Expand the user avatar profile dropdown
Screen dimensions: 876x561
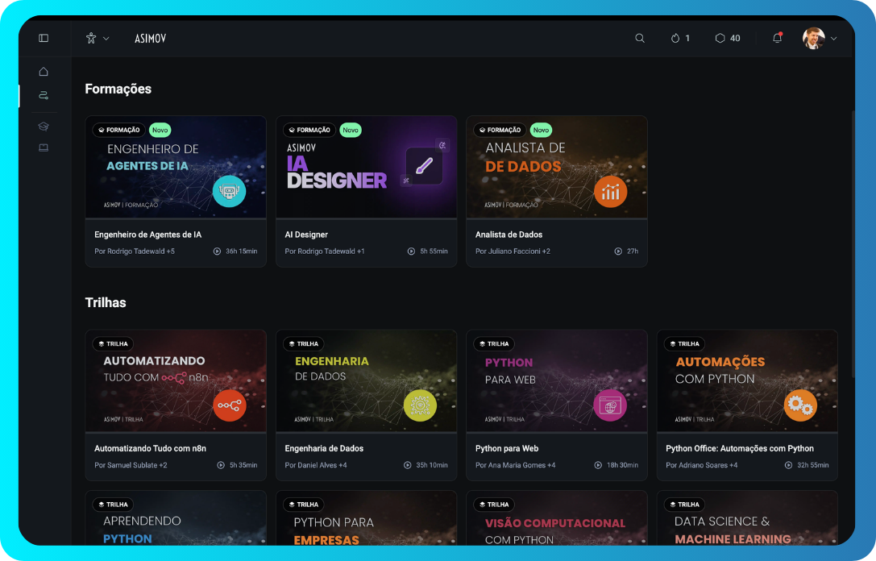click(x=820, y=38)
